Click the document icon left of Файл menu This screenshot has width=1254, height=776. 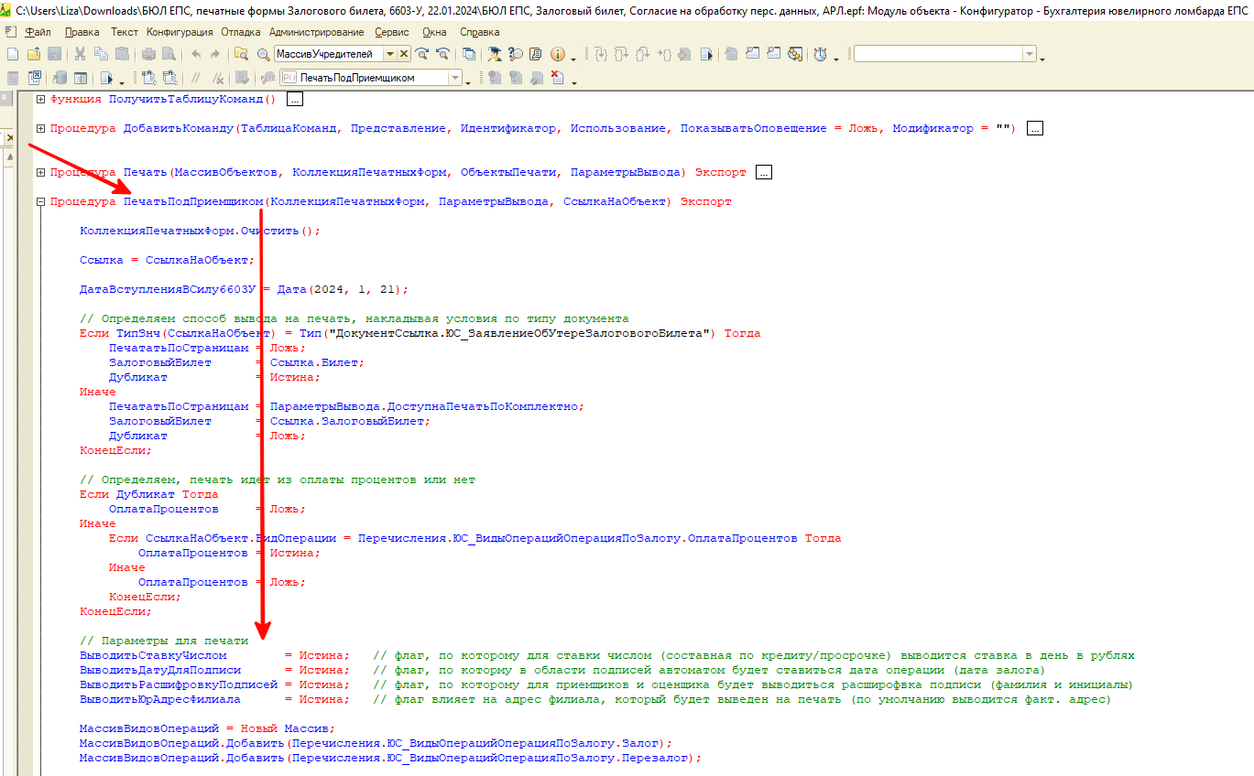(x=10, y=32)
